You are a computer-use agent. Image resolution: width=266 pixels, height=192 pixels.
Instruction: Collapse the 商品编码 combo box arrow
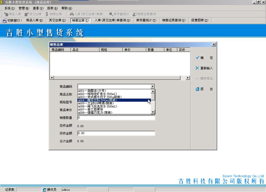[x=153, y=86]
